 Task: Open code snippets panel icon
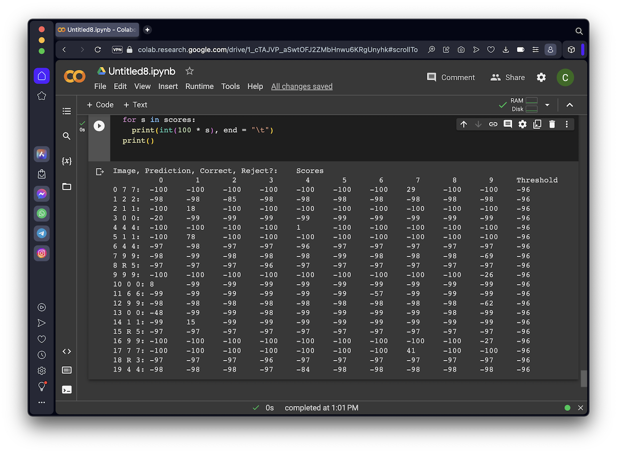pyautogui.click(x=67, y=351)
